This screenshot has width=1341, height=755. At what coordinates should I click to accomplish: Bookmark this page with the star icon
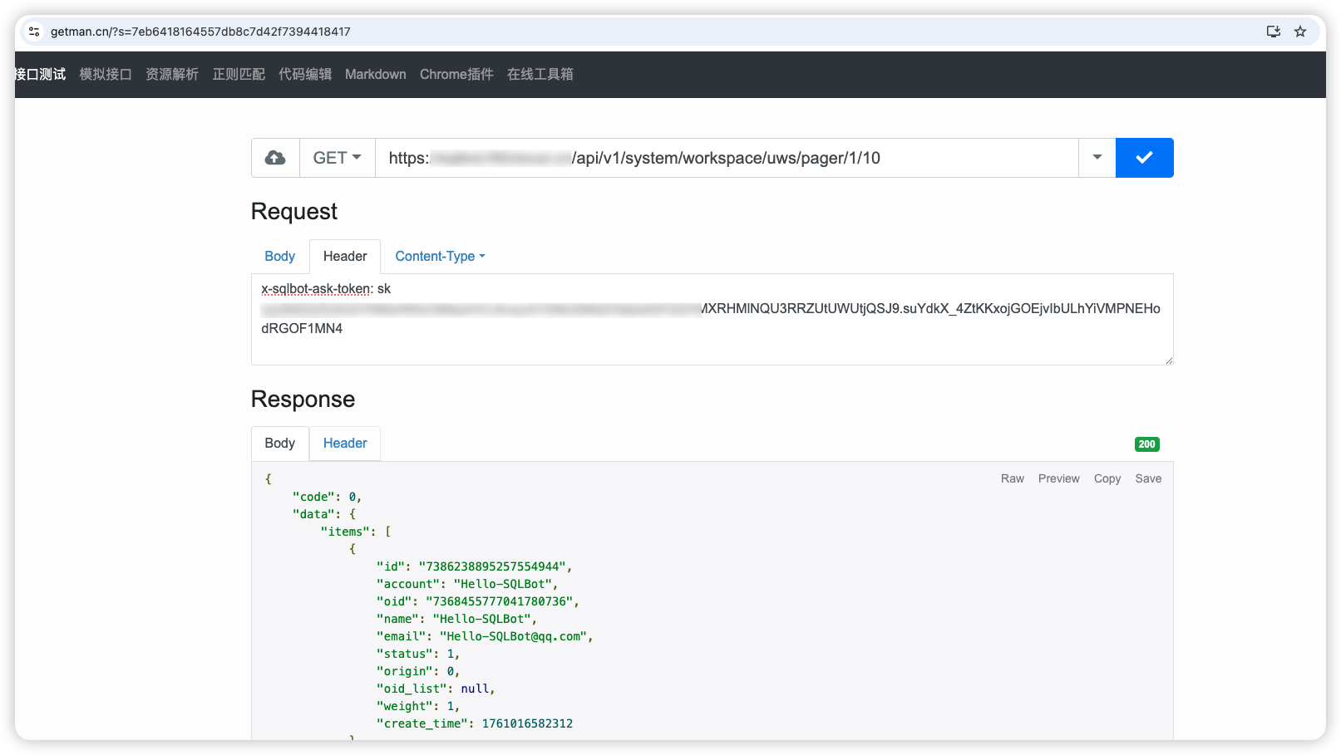1299,31
